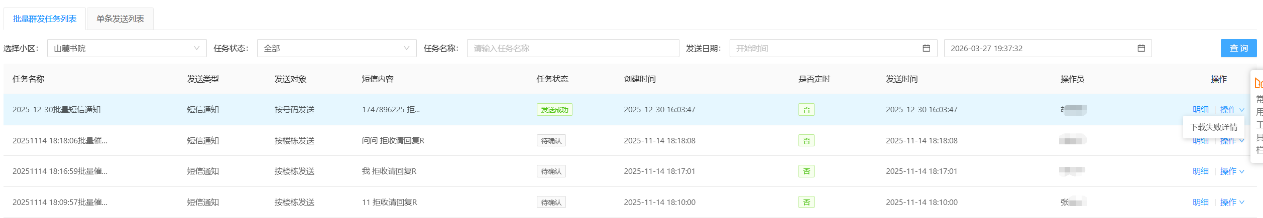This screenshot has width=1263, height=218.
Task: Click the 发送成功 status tag
Action: tap(554, 109)
